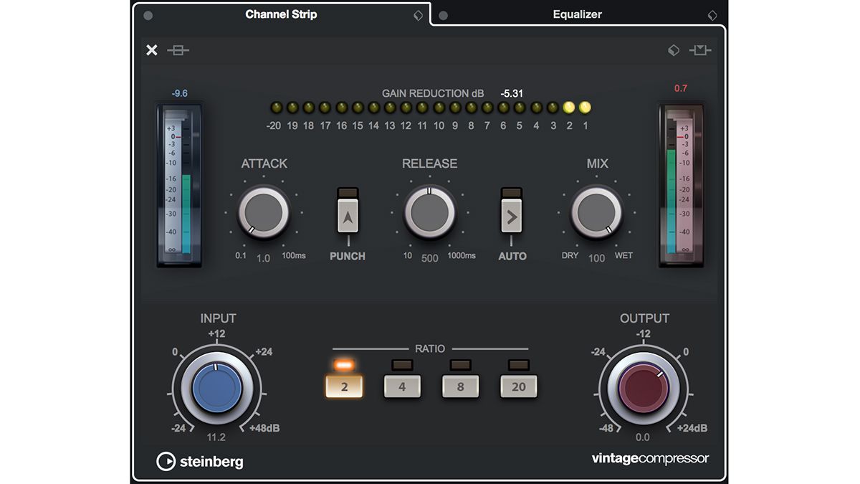Image resolution: width=860 pixels, height=484 pixels.
Task: Click the Mix knob
Action: pos(596,212)
